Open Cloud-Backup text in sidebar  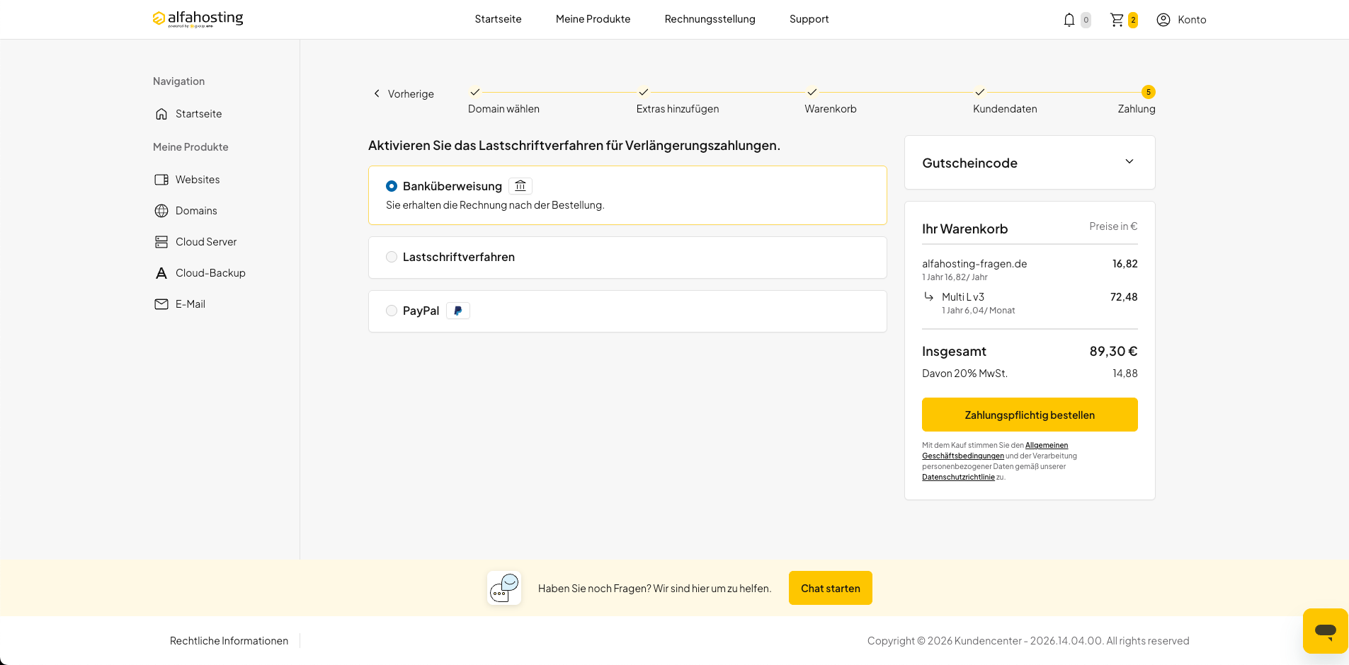[210, 273]
